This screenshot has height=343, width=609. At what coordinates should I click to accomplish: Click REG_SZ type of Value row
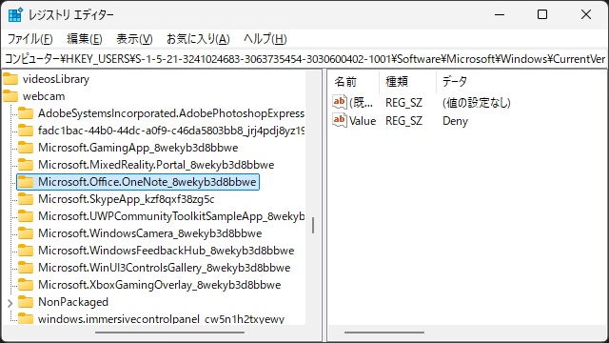pyautogui.click(x=403, y=121)
